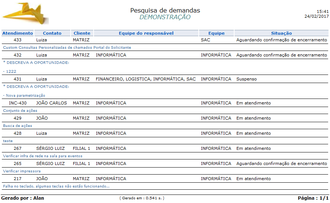Click the Verificar impressora description
The width and height of the screenshot is (330, 203).
(22, 171)
